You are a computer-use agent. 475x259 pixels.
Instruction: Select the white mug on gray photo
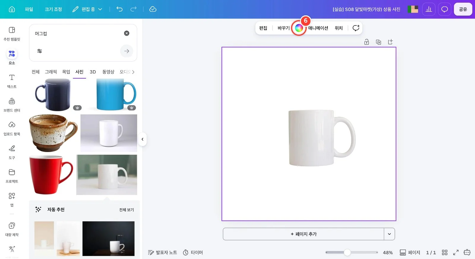(109, 133)
